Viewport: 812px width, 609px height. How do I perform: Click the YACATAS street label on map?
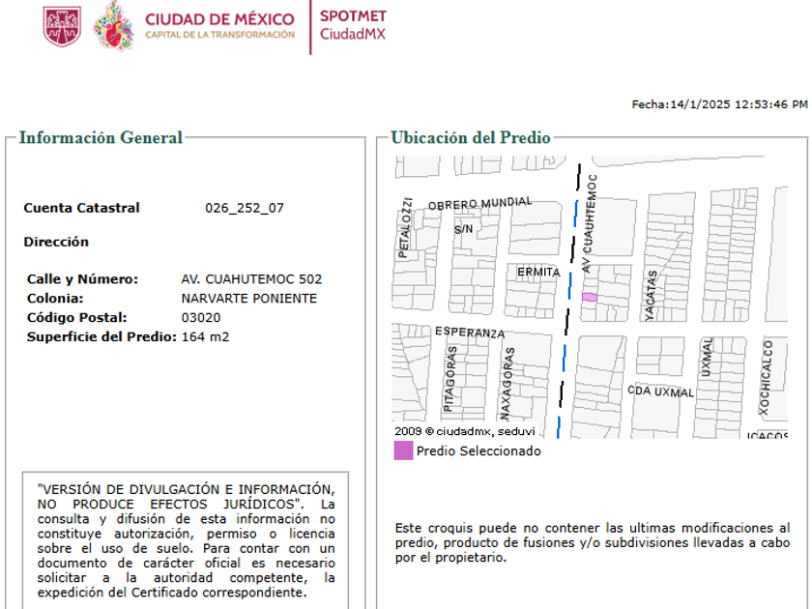coord(651,295)
